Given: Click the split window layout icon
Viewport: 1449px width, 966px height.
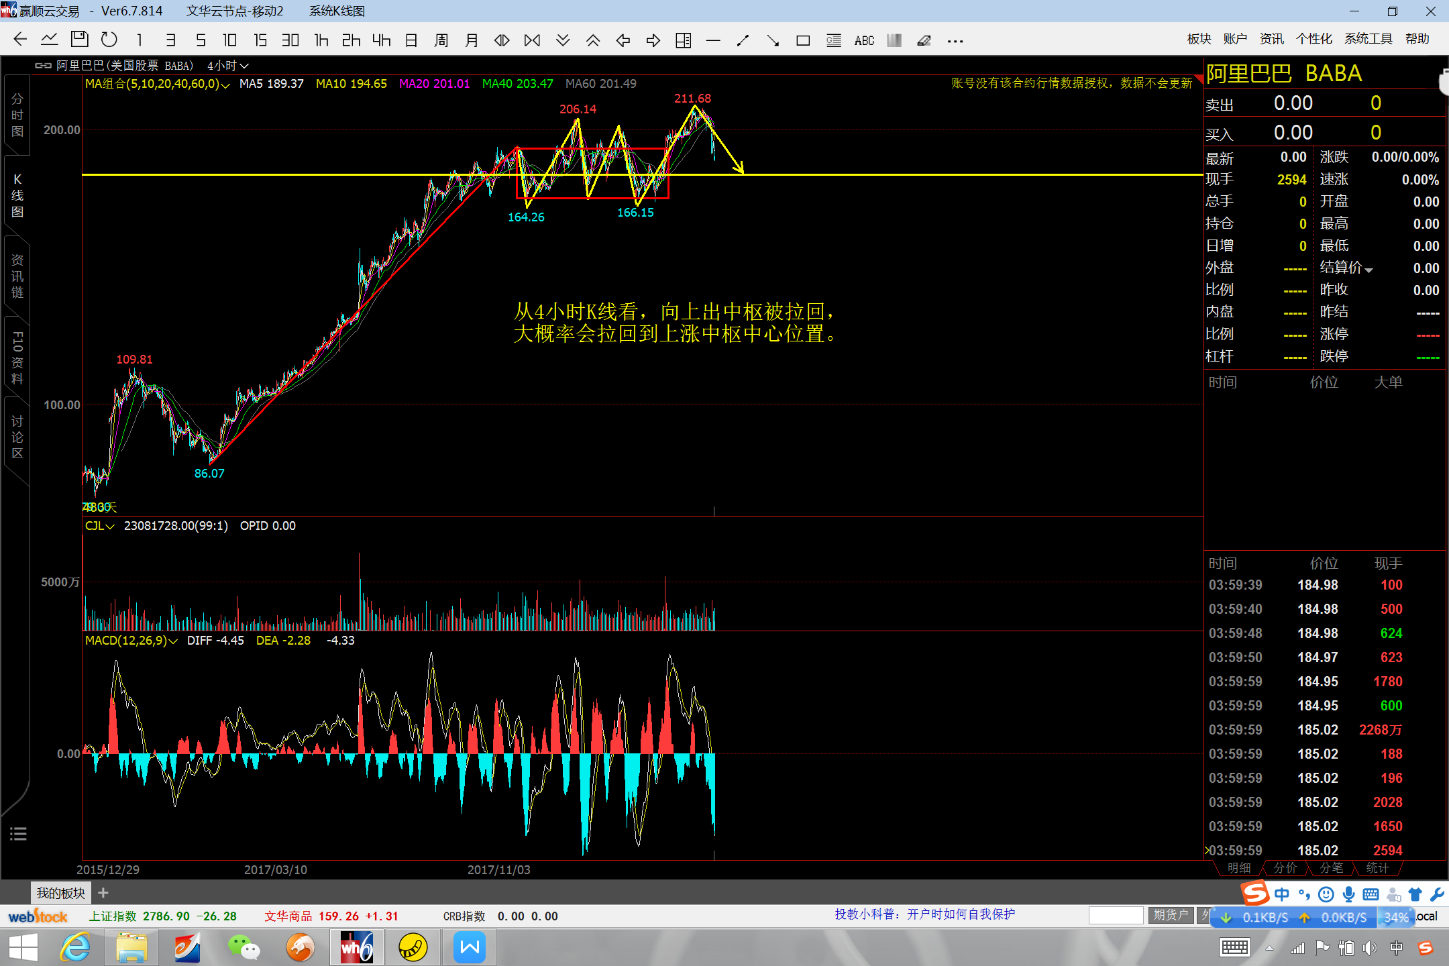Looking at the screenshot, I should [683, 41].
